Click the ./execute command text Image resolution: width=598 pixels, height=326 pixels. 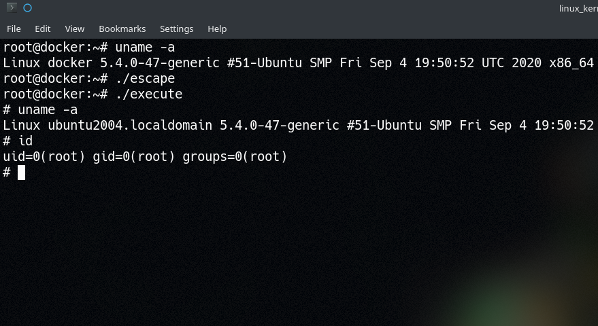point(148,94)
